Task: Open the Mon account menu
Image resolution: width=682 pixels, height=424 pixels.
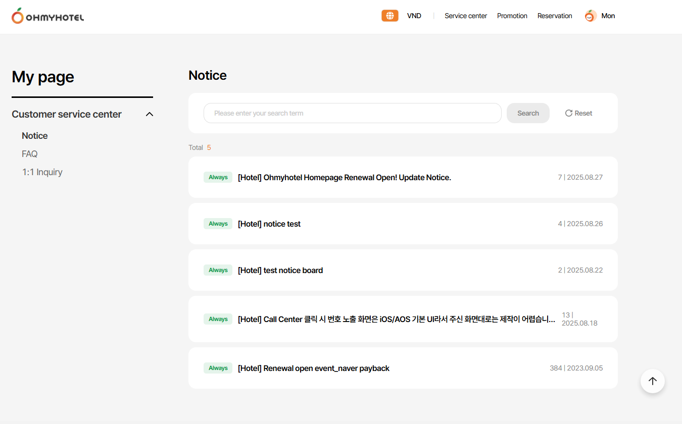Action: click(608, 16)
